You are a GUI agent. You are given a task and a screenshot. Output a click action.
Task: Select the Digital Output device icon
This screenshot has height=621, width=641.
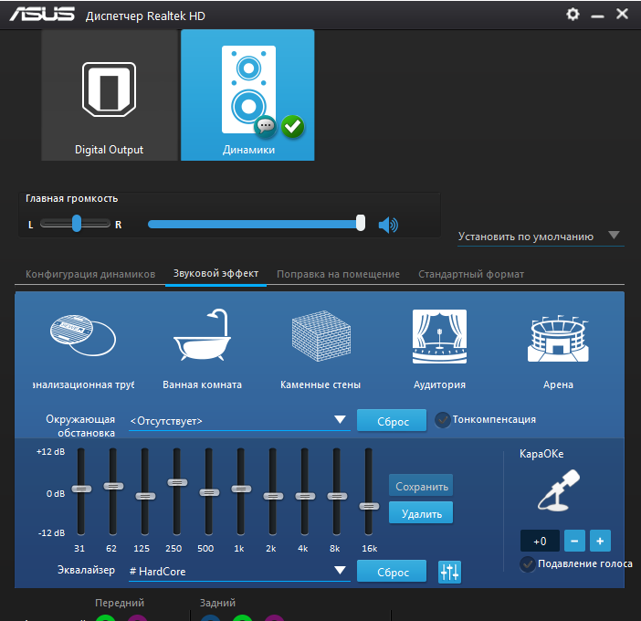(109, 96)
